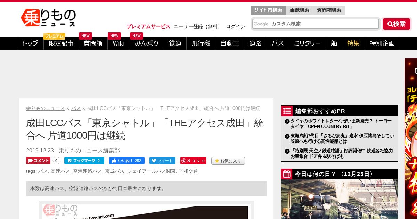417x219 pixels.
Task: Open the D51 steam locomotive thumbnail
Action: pos(340,199)
